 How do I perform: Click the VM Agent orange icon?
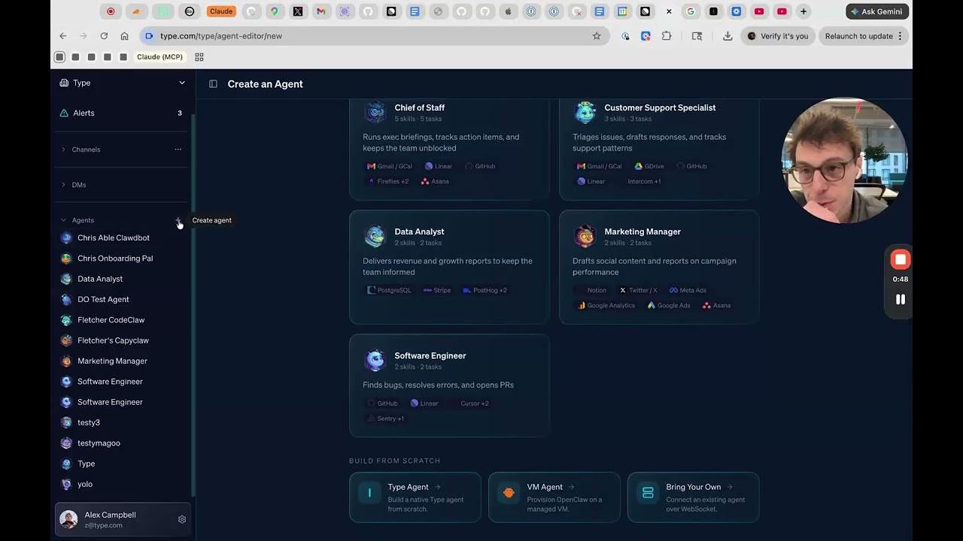509,493
